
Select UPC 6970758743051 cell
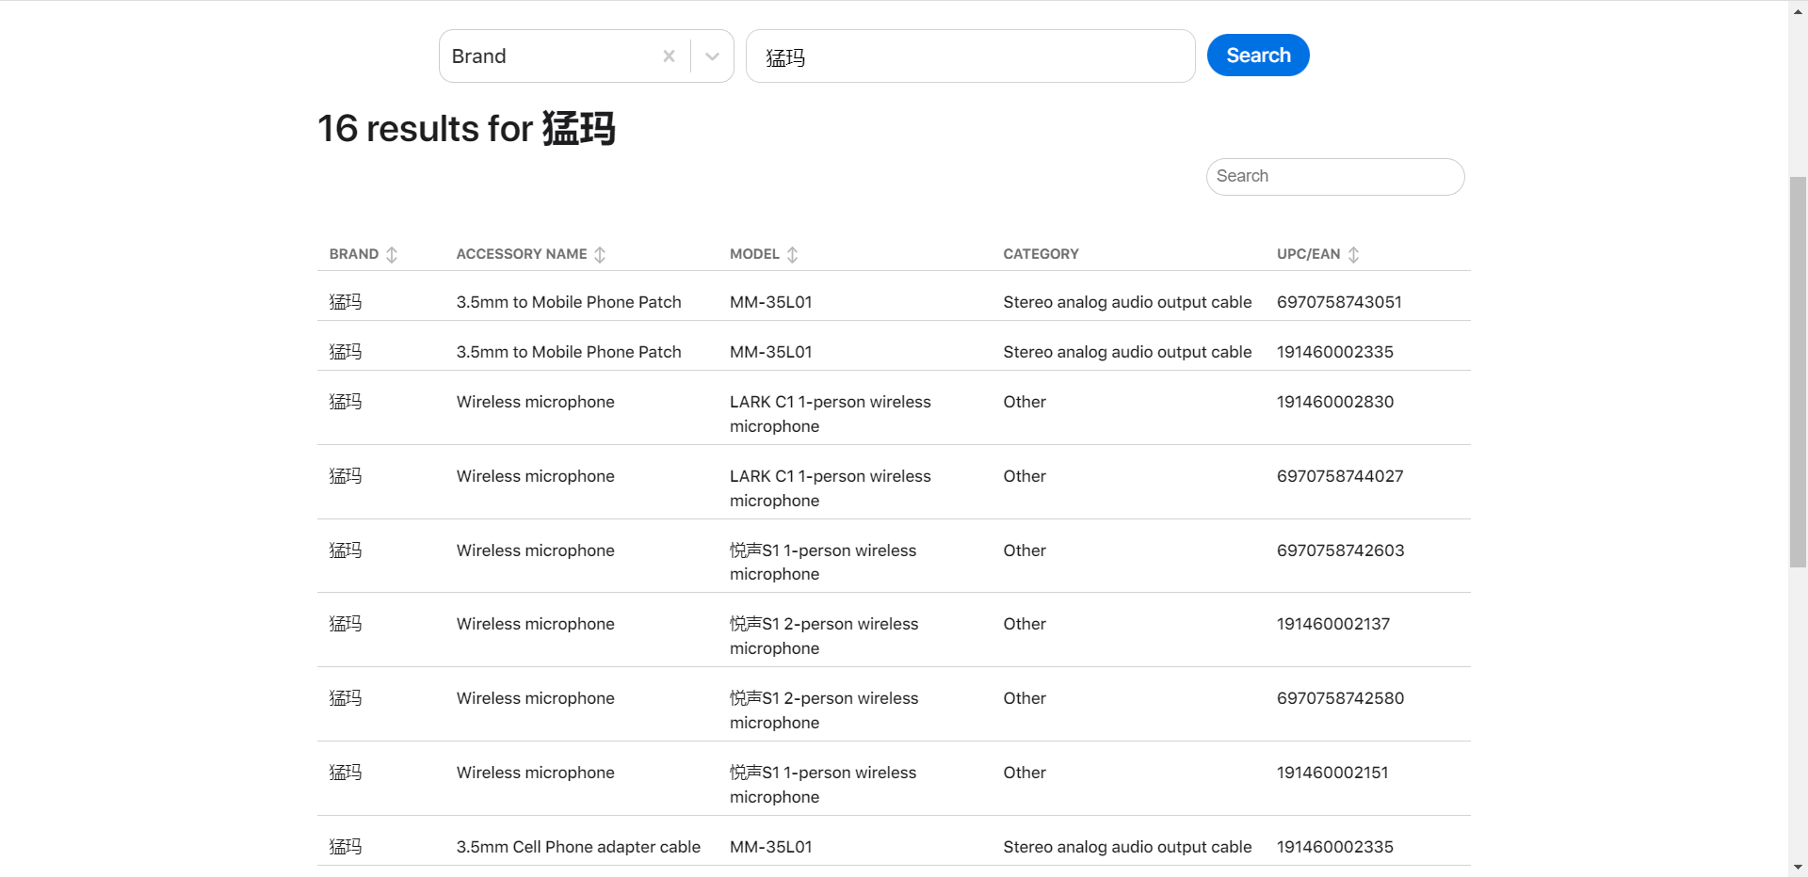point(1339,302)
